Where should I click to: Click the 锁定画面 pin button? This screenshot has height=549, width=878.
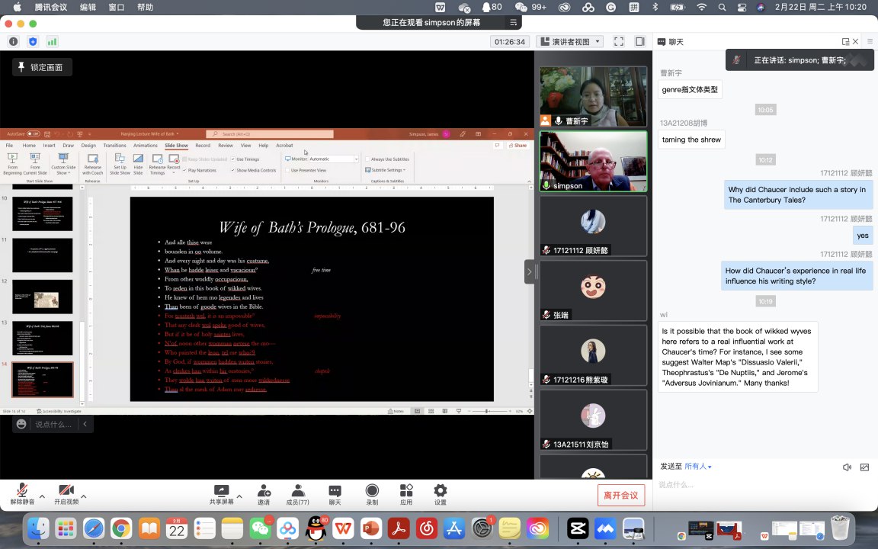coord(42,67)
